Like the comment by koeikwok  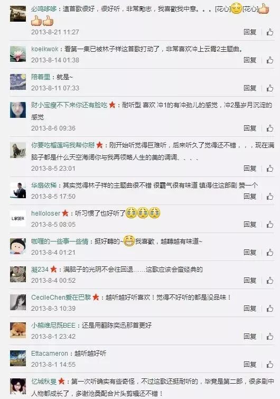point(269,60)
